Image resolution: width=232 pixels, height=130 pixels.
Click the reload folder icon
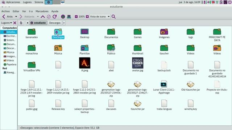pyautogui.click(x=55, y=17)
